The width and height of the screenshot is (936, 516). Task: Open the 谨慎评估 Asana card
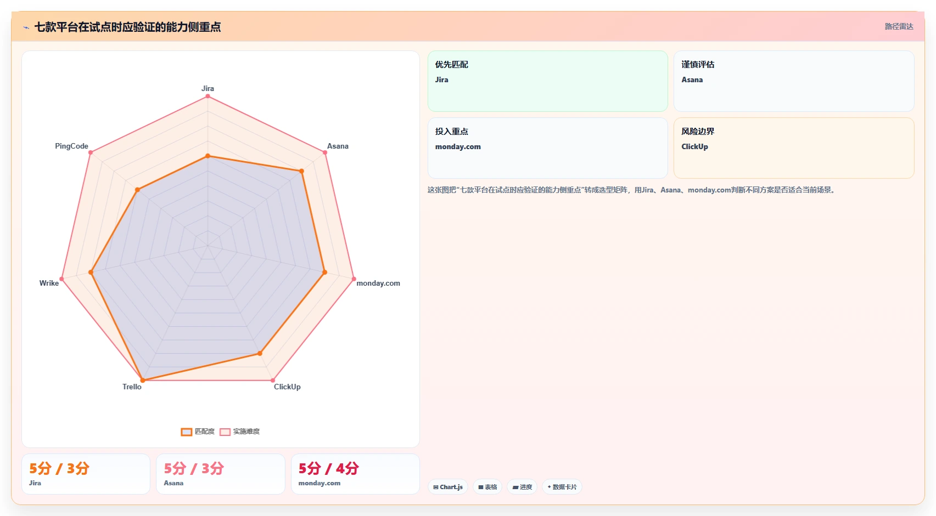click(x=794, y=81)
